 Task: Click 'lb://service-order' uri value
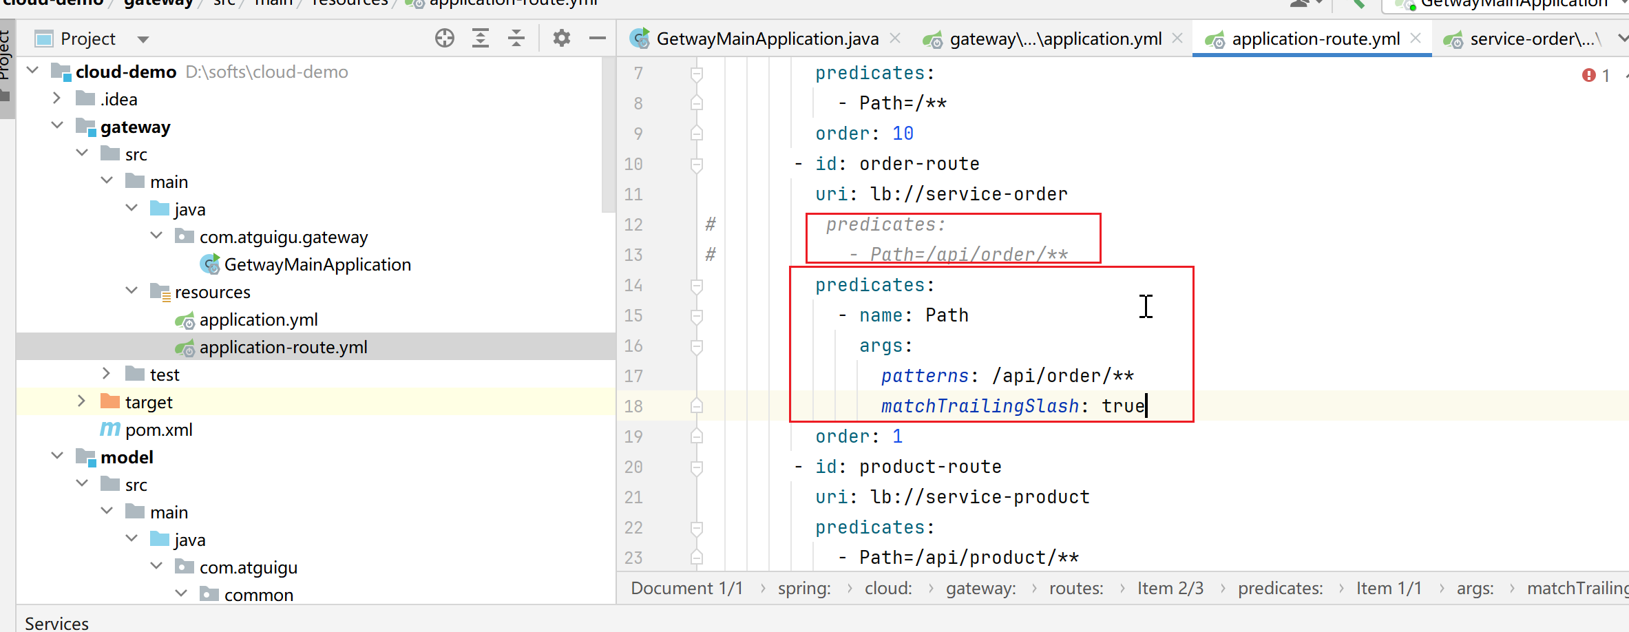[x=969, y=194]
